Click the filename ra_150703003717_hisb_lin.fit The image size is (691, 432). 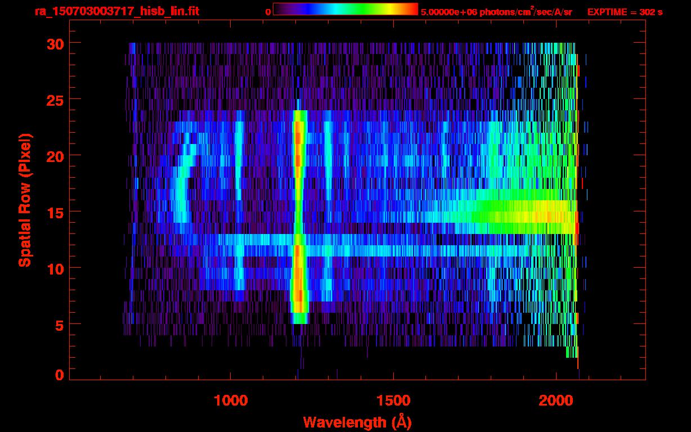click(116, 11)
